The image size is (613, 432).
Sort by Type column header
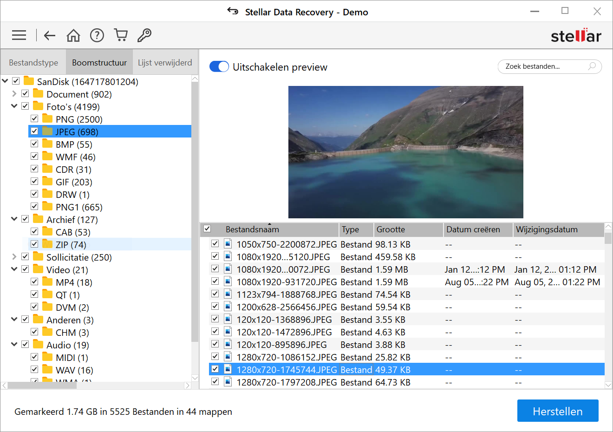click(x=357, y=229)
